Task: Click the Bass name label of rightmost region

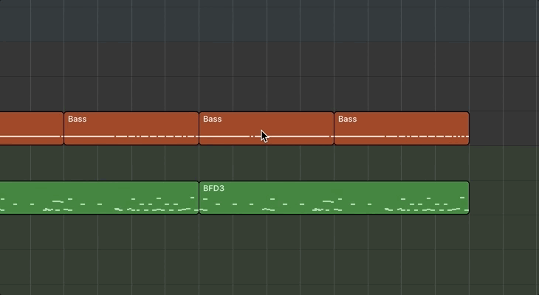Action: click(x=347, y=119)
